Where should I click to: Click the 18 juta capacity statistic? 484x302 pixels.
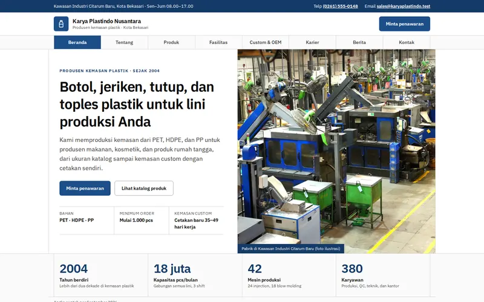click(195, 275)
